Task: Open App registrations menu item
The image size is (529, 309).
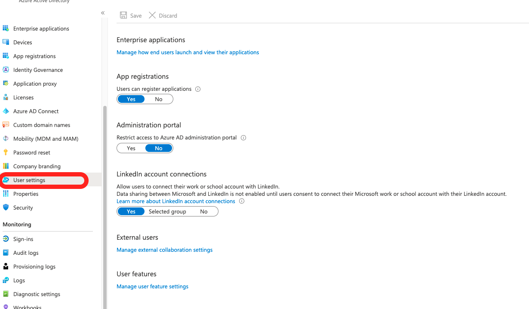Action: (34, 56)
